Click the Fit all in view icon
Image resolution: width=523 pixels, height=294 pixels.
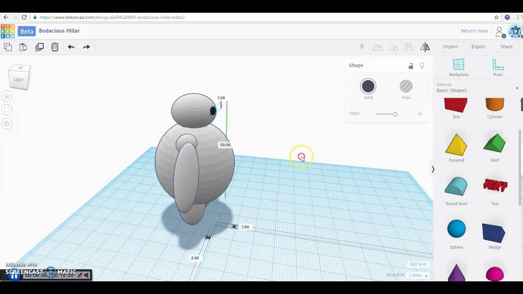point(7,110)
